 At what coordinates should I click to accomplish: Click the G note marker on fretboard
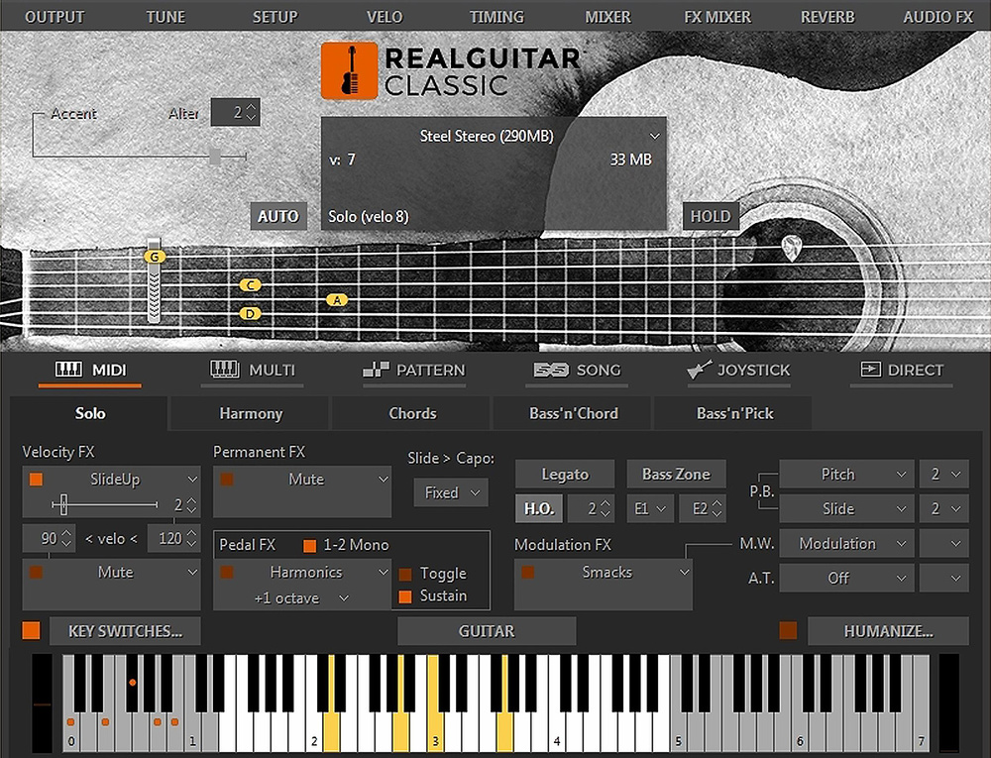(x=155, y=257)
